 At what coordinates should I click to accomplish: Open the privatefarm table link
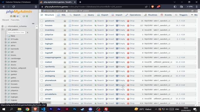[x=51, y=94]
